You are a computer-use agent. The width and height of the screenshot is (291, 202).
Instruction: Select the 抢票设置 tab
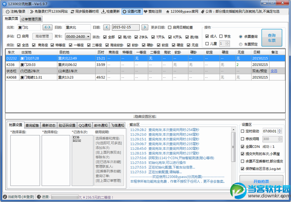point(16,125)
